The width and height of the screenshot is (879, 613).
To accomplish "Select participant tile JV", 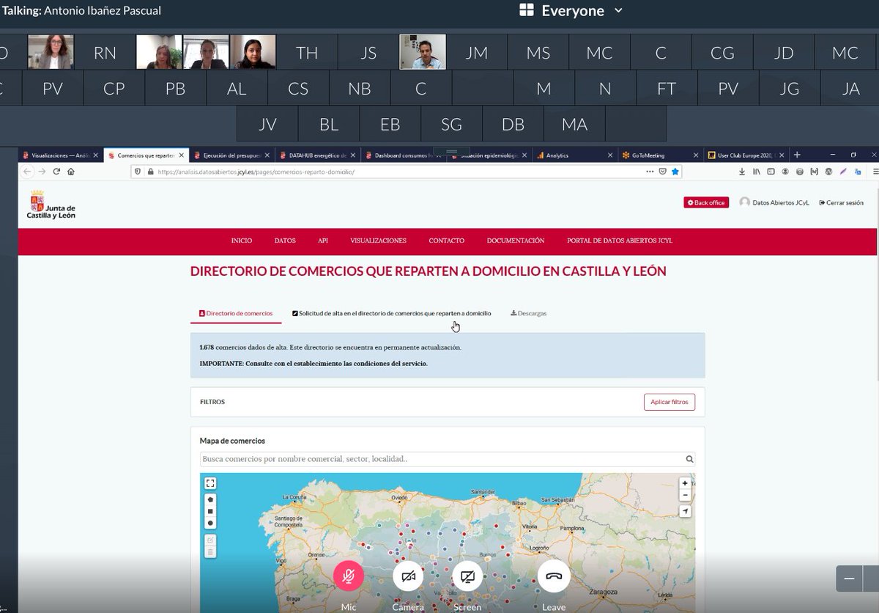I will pyautogui.click(x=267, y=124).
